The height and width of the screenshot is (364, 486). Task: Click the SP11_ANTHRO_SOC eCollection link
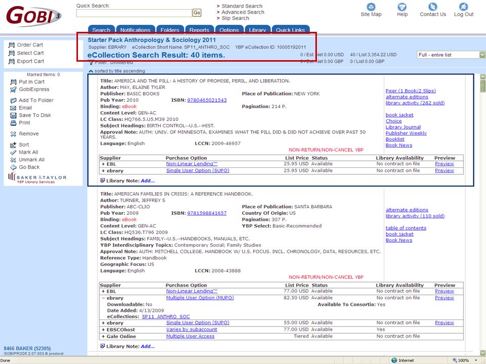[166, 316]
